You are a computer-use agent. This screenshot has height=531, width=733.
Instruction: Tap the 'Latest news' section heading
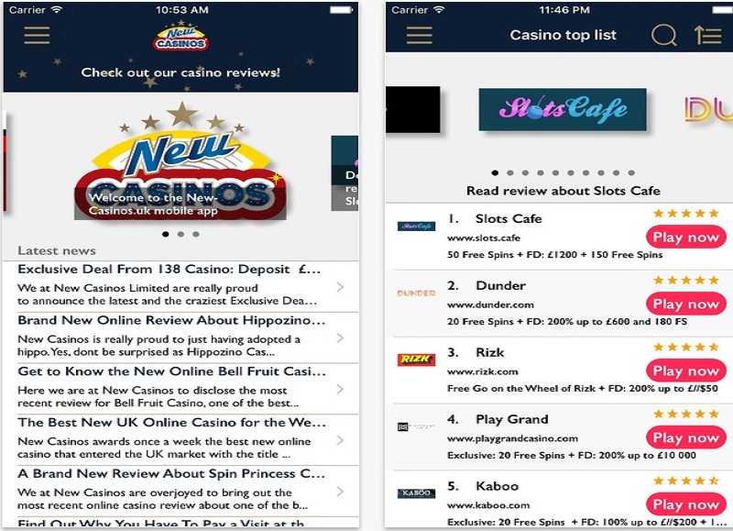[x=57, y=250]
